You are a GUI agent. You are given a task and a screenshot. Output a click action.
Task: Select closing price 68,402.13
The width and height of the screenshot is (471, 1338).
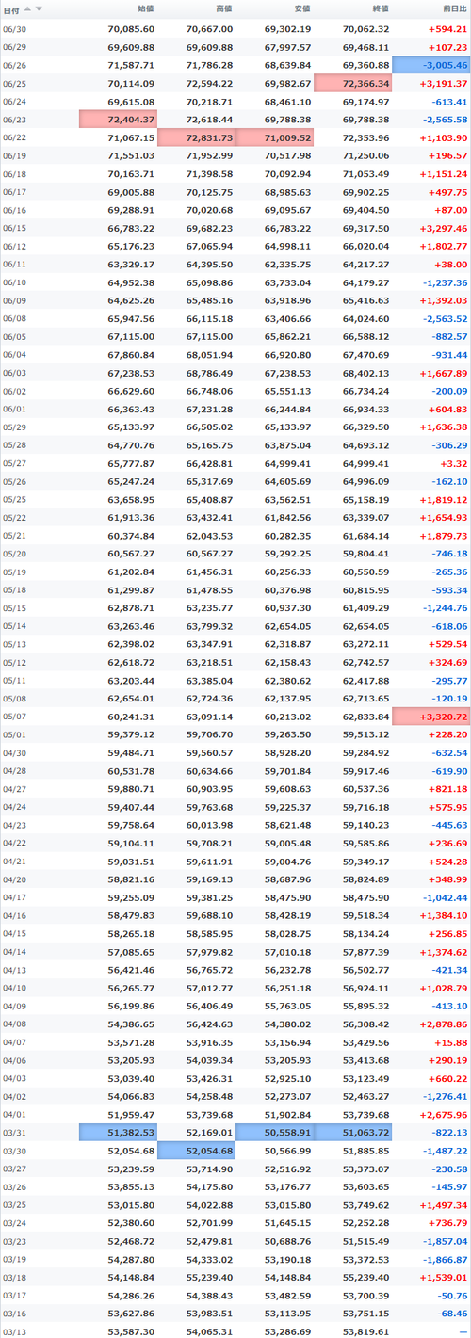[x=365, y=374]
